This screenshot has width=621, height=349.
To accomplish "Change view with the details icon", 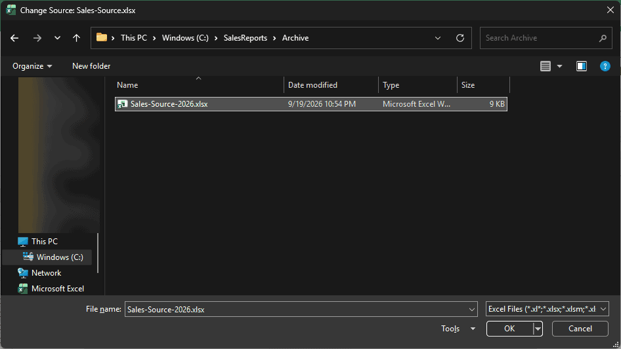I will point(546,66).
